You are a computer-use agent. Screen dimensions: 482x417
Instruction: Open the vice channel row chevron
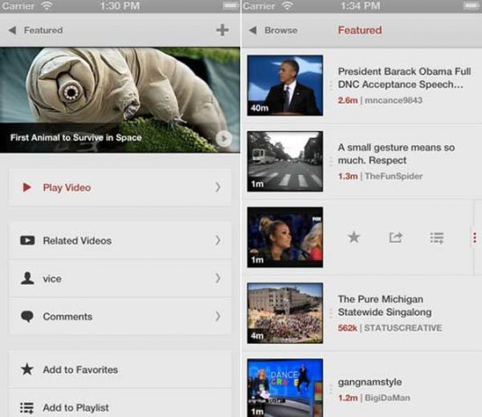pyautogui.click(x=218, y=278)
